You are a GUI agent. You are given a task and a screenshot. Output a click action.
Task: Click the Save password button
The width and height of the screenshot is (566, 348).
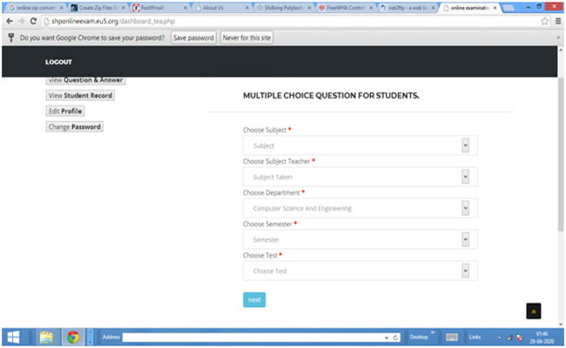[x=193, y=38]
